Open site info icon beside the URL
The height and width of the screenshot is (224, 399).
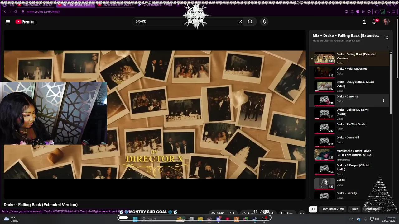click(22, 12)
